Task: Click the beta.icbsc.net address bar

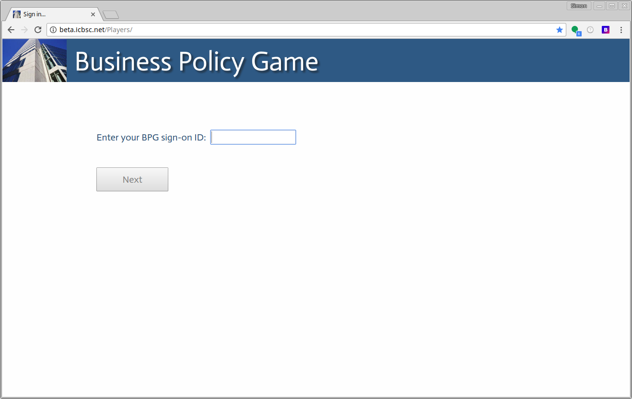Action: [307, 30]
